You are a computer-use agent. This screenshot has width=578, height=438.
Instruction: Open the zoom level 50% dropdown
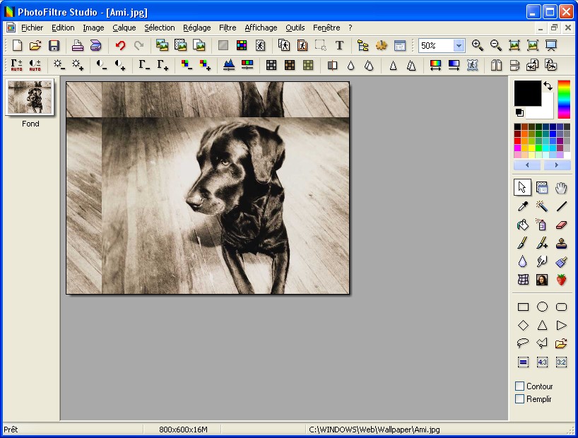(x=459, y=45)
